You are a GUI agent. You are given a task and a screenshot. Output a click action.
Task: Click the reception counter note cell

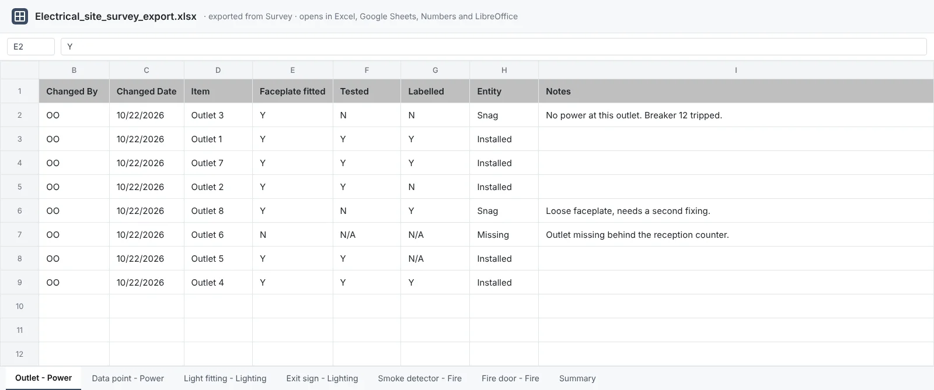pyautogui.click(x=736, y=234)
